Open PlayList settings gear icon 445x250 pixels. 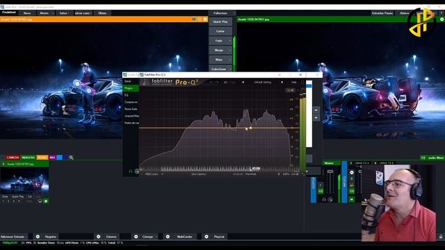[207, 237]
